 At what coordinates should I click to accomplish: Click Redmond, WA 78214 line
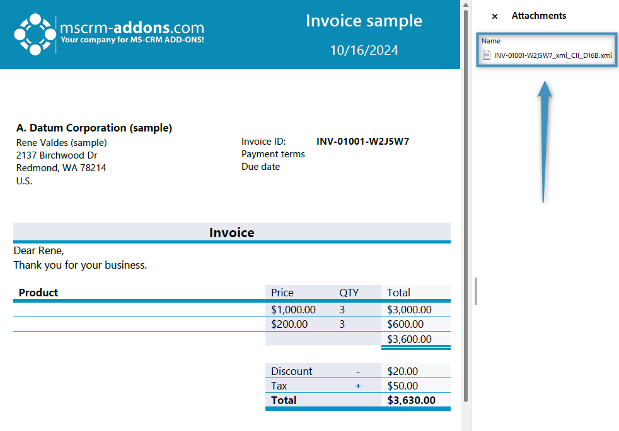click(61, 168)
